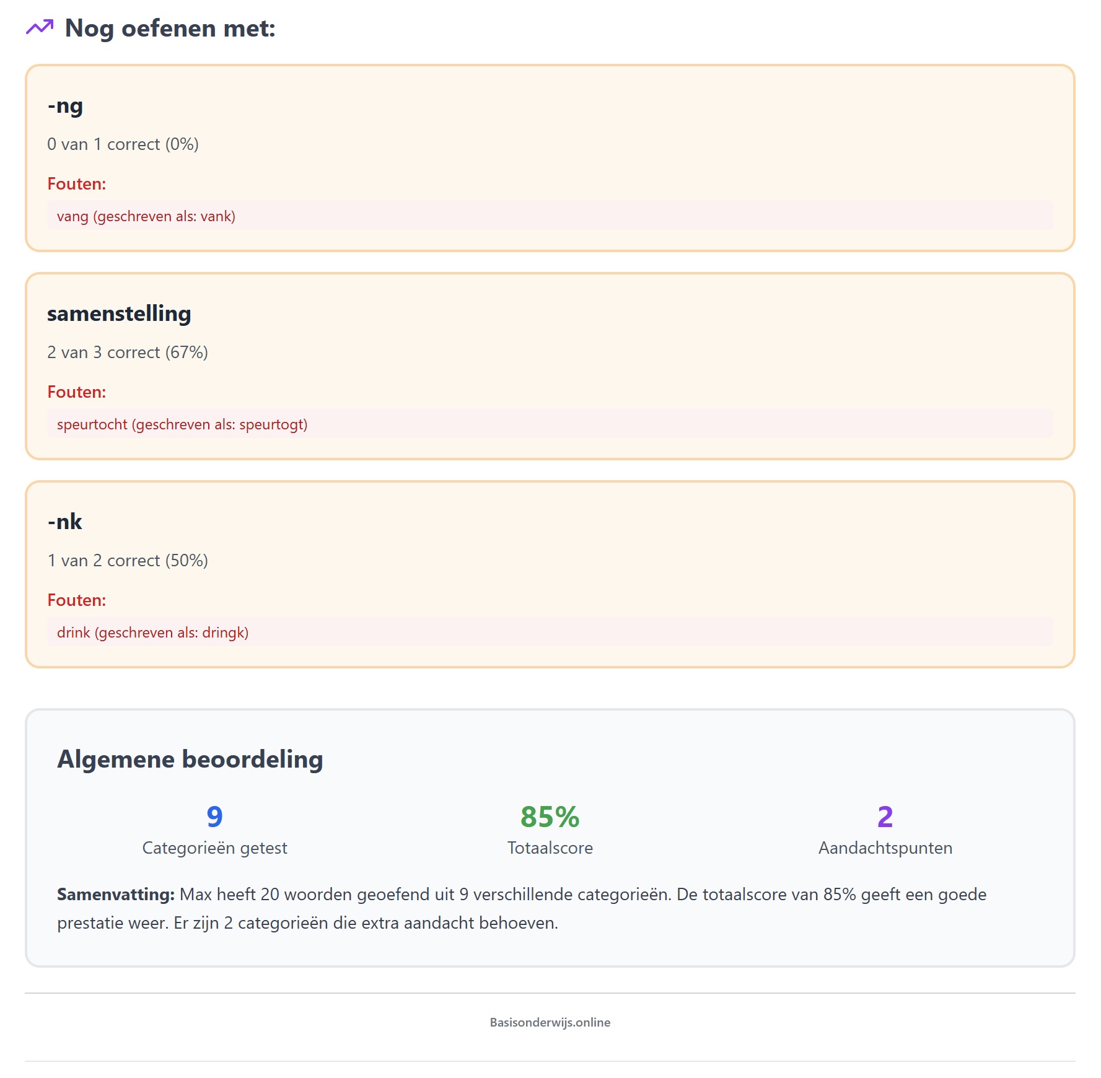Click '0 van 1 correct (0%)' score text

coord(123,144)
